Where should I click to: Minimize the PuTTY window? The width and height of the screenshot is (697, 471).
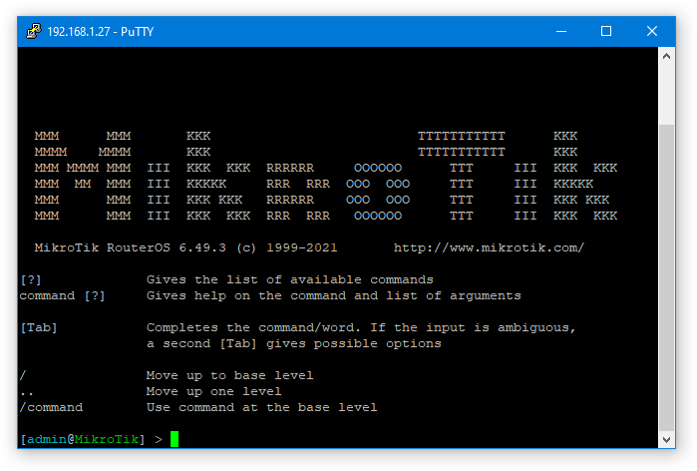pyautogui.click(x=561, y=31)
